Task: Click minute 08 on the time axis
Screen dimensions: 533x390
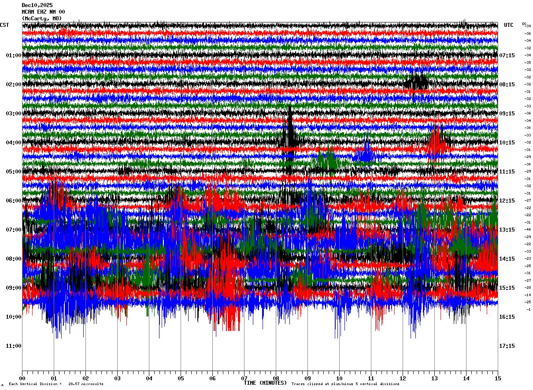Action: point(276,378)
